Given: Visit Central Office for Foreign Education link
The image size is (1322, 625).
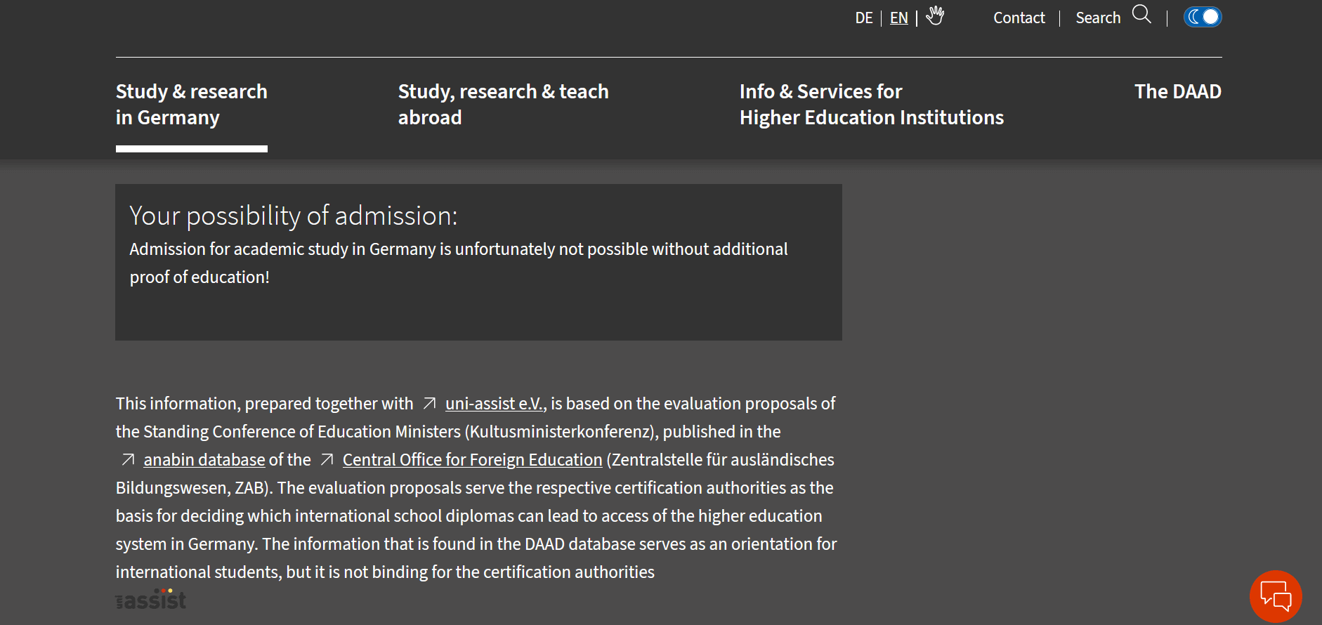Looking at the screenshot, I should pyautogui.click(x=473, y=460).
